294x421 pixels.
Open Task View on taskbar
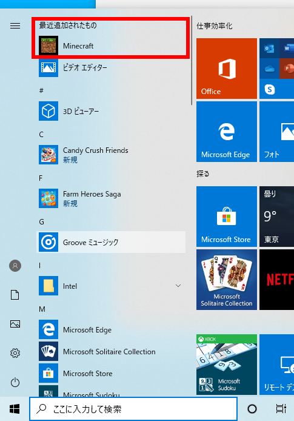click(x=281, y=409)
